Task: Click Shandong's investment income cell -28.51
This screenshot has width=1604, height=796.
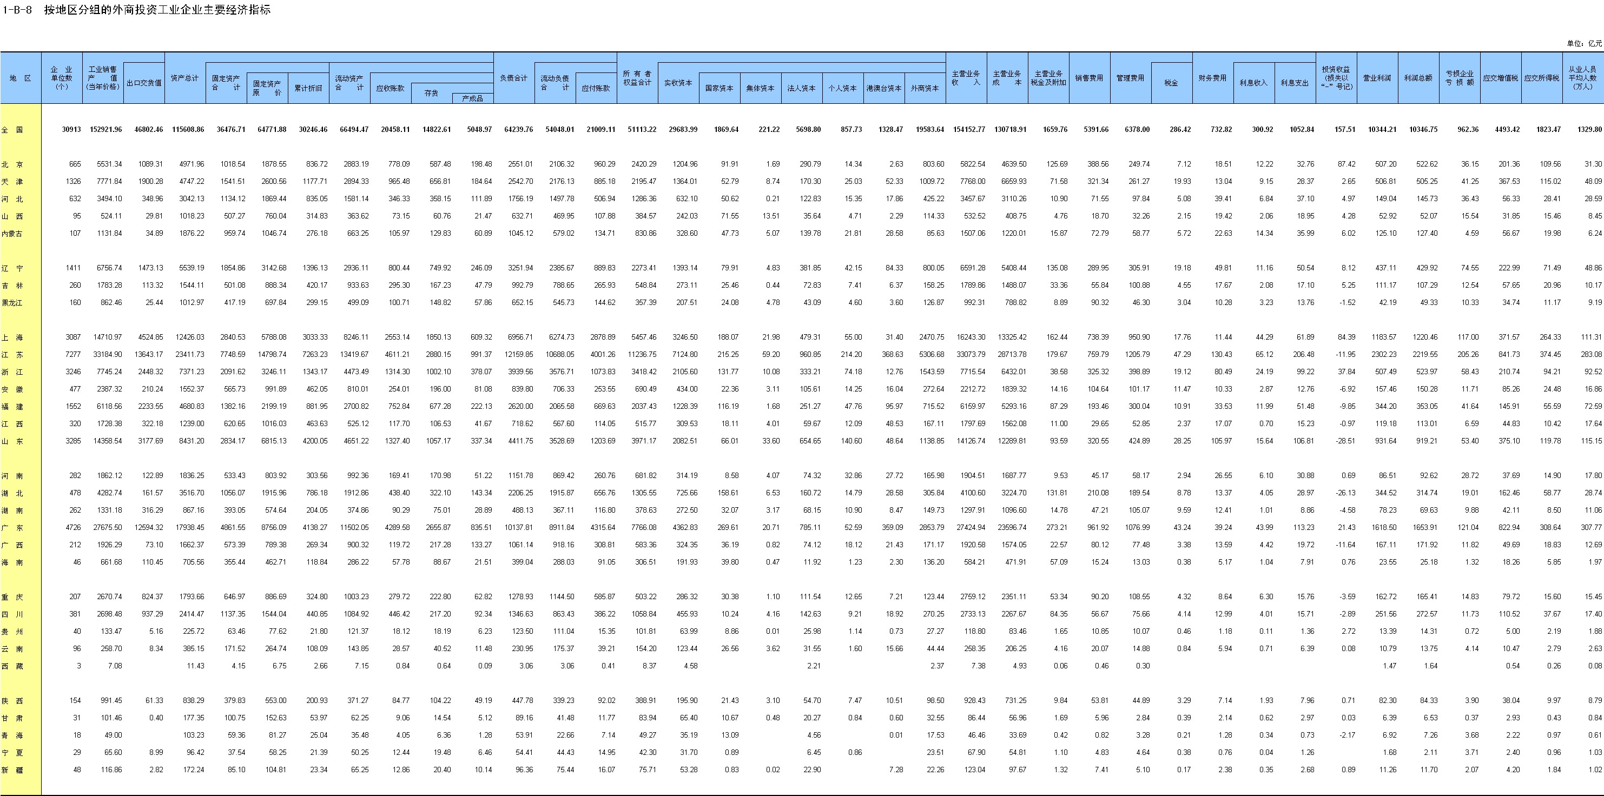Action: [x=1346, y=441]
